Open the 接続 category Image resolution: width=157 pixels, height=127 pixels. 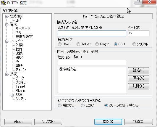[13, 74]
